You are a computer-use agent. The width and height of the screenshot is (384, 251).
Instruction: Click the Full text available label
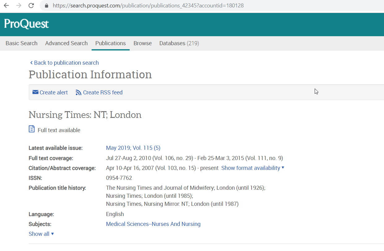[59, 130]
